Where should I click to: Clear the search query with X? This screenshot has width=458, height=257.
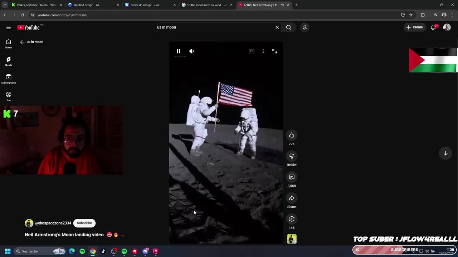point(277,27)
